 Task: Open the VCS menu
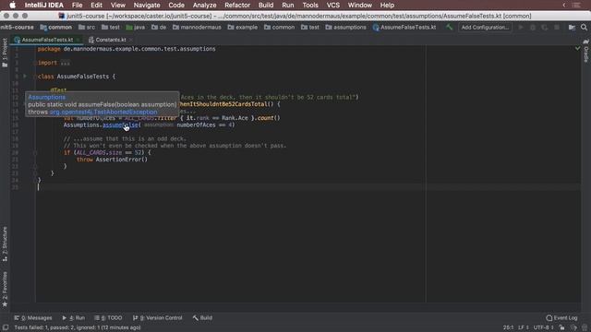click(332, 6)
